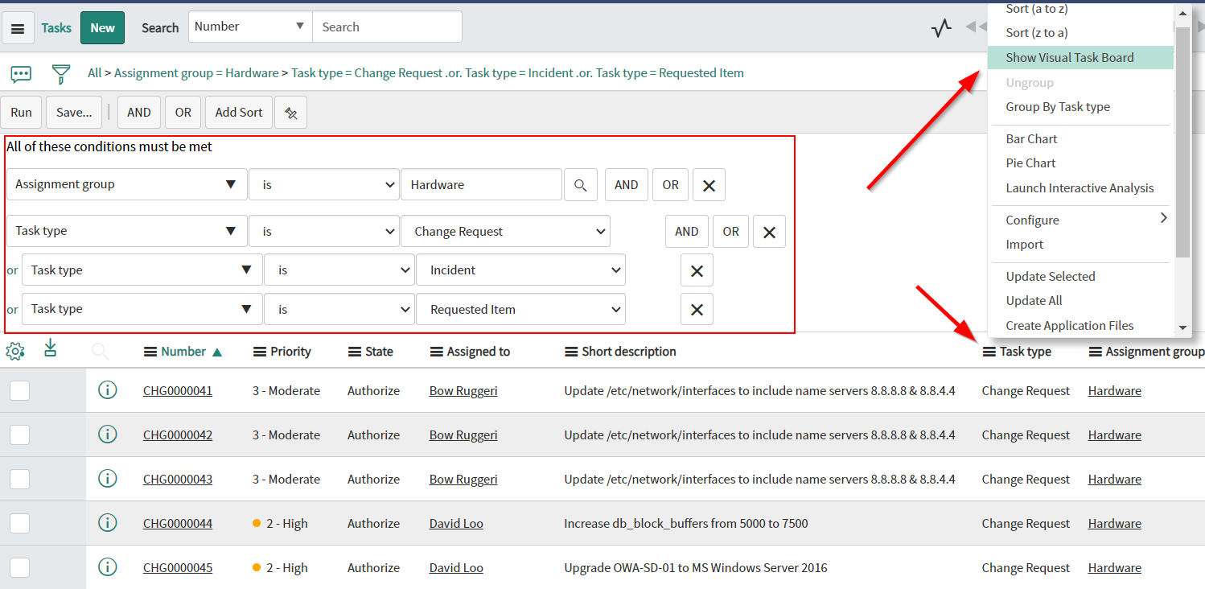Preview record CHG0000045 info icon
Image resolution: width=1205 pixels, height=589 pixels.
click(107, 567)
